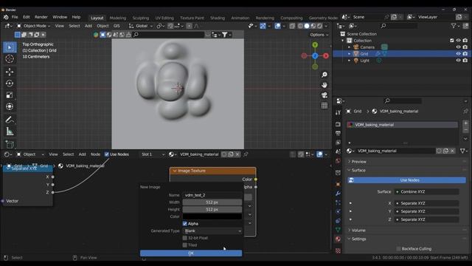Unlink VDM_baking_material in node editor header
Image resolution: width=472 pixels, height=266 pixels.
[x=237, y=154]
